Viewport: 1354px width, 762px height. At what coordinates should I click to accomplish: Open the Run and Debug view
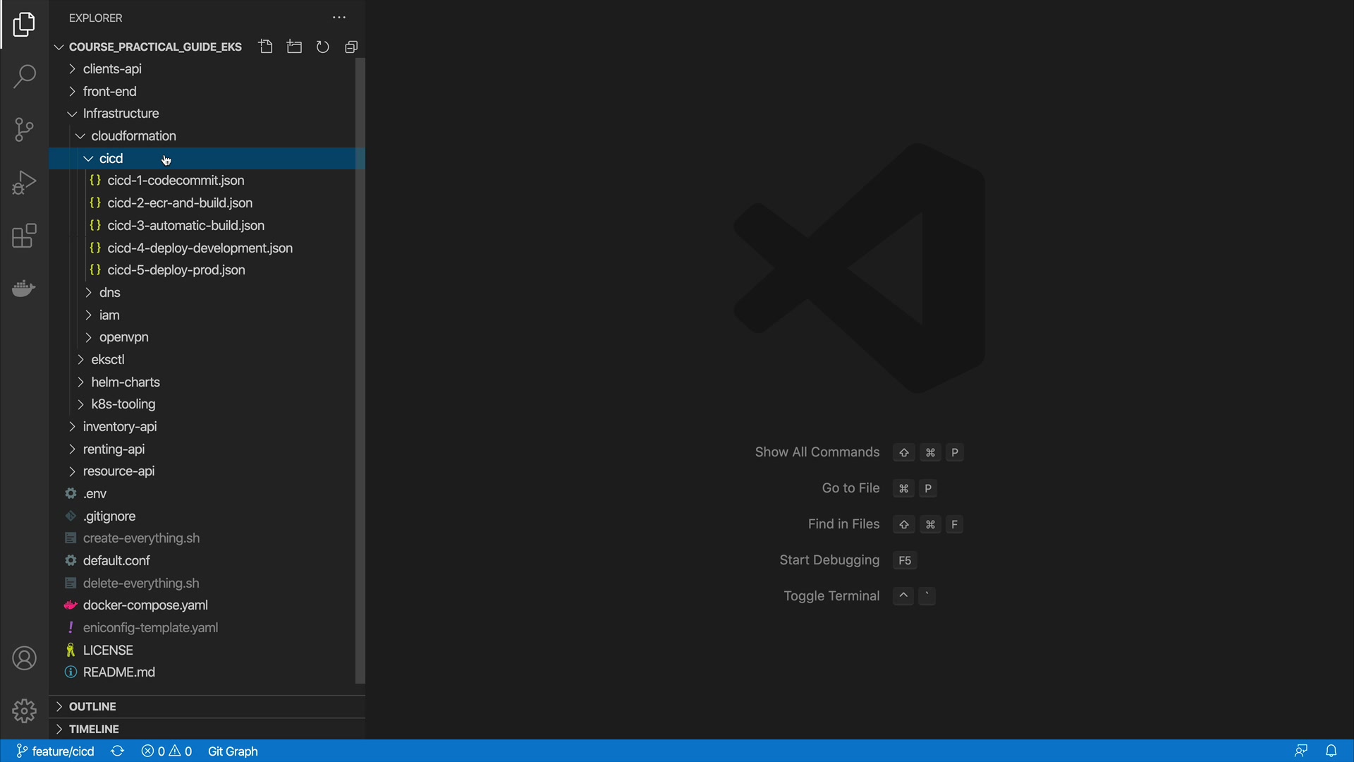point(24,183)
